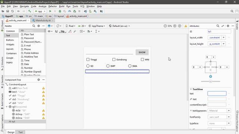239x134 pixels.
Task: Select the Widgets palette category
Action: click(10, 45)
